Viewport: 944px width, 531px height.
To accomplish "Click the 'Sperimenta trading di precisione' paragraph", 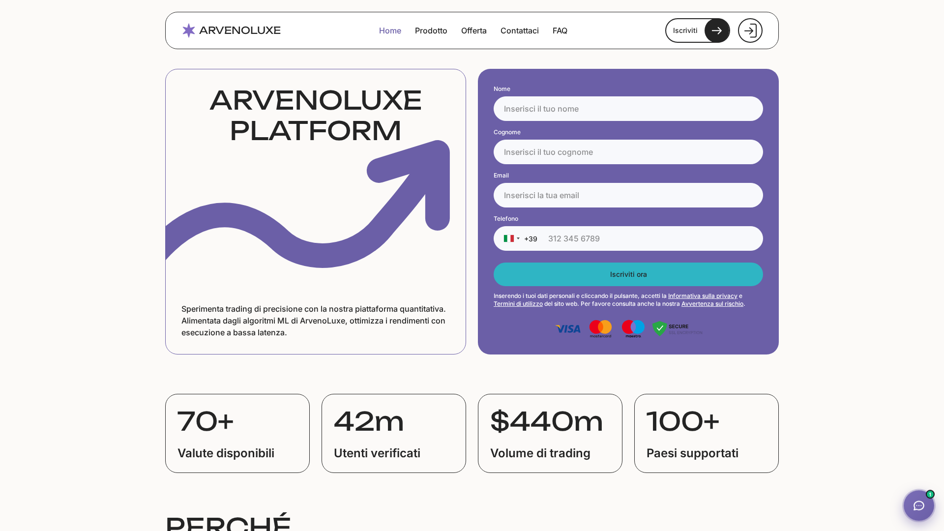I will click(x=314, y=321).
